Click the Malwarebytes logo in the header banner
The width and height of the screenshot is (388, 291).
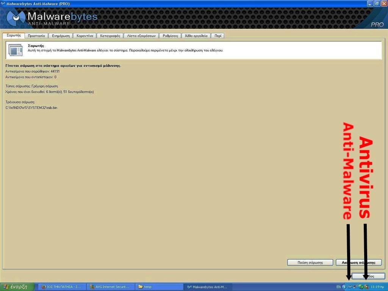tap(53, 18)
